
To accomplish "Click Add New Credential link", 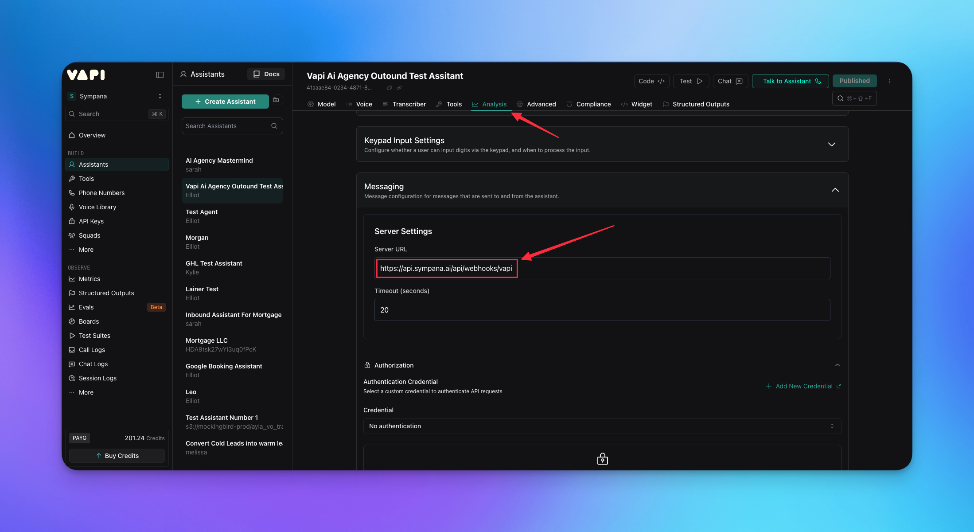I will [x=803, y=386].
